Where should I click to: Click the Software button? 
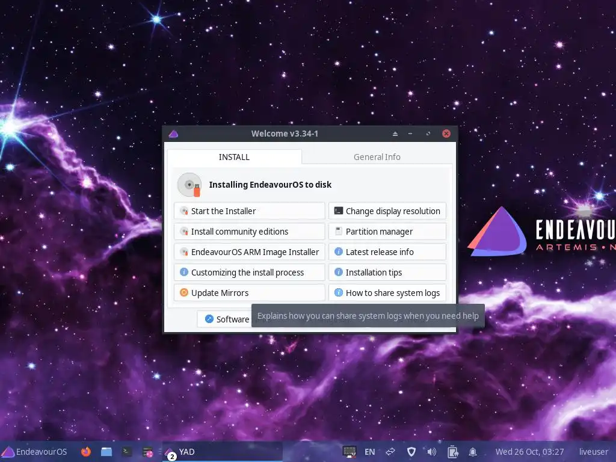tap(225, 319)
